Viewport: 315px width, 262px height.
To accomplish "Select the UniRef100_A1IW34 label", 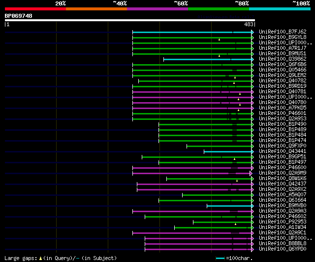I will click(x=283, y=227).
